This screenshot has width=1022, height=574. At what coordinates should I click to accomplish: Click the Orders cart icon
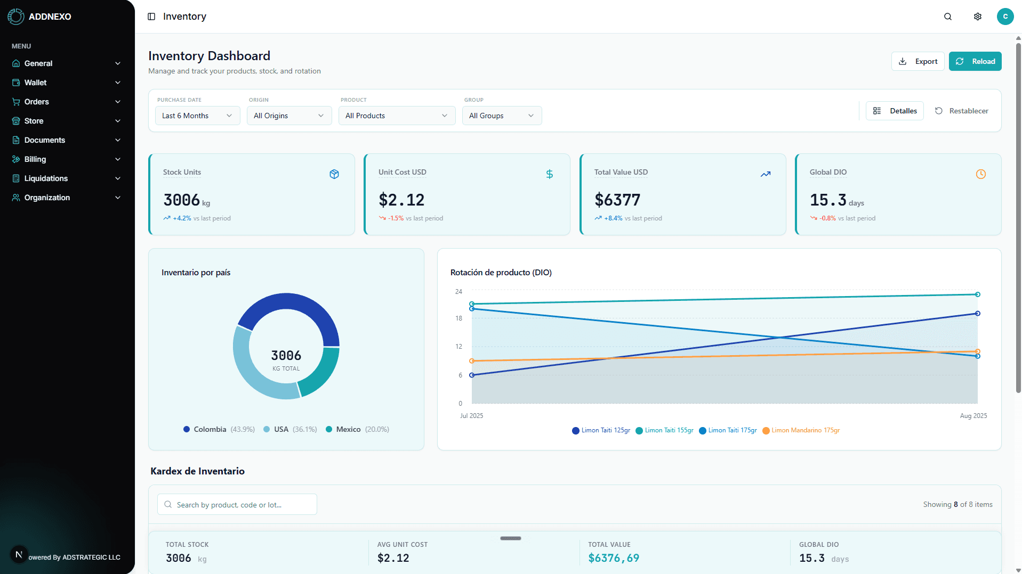[x=16, y=102]
